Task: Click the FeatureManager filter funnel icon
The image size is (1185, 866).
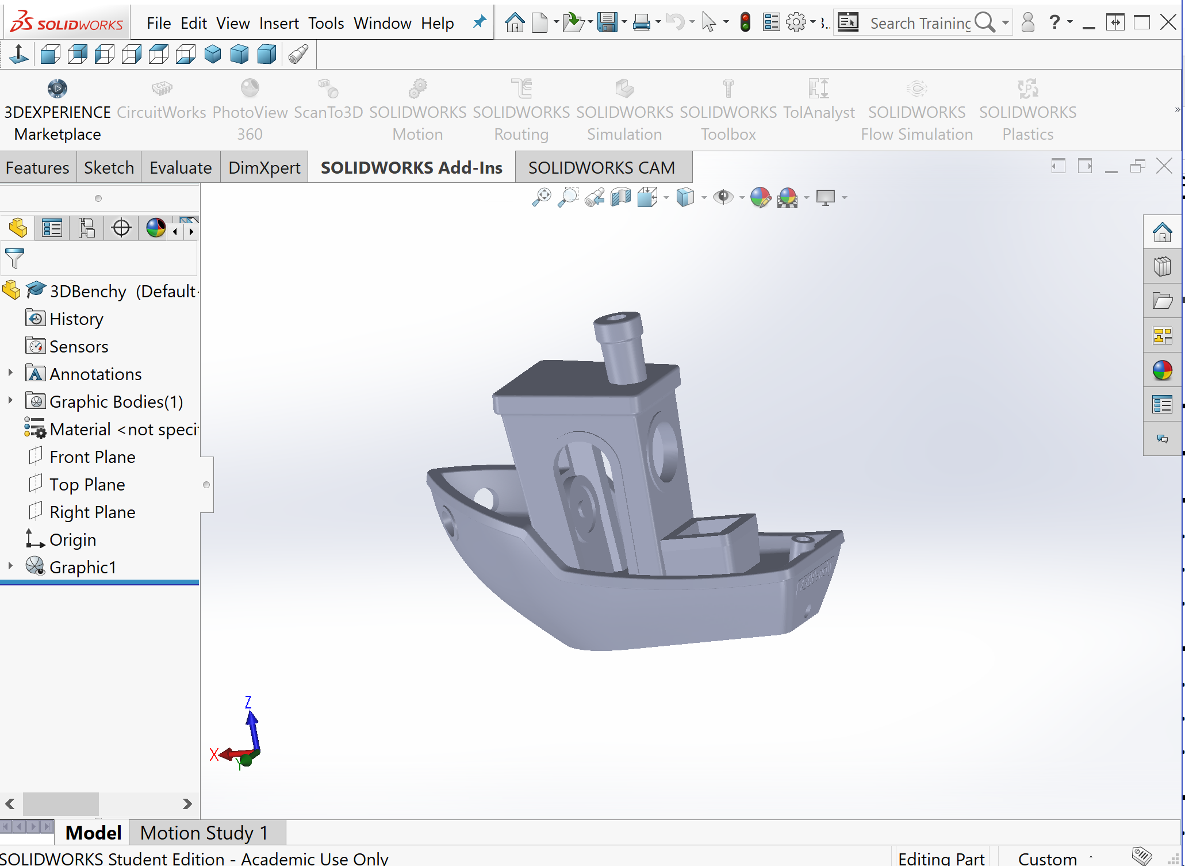Action: [x=14, y=258]
